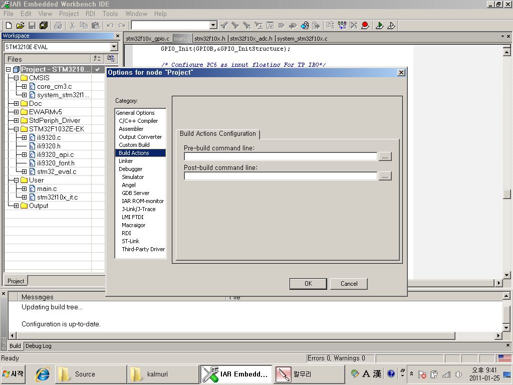
Task: Click the Redo toolbar icon
Action: [122, 25]
